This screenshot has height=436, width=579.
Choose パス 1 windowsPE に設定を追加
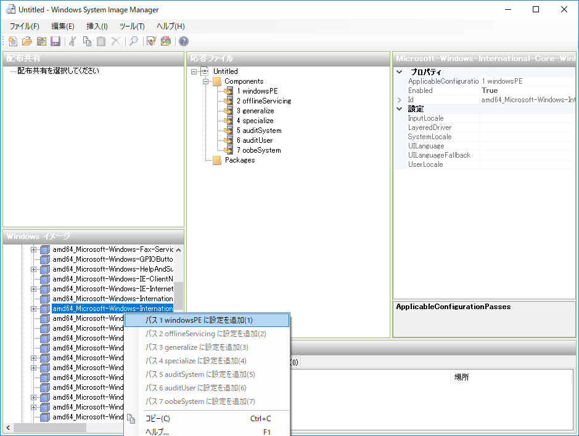click(x=207, y=320)
